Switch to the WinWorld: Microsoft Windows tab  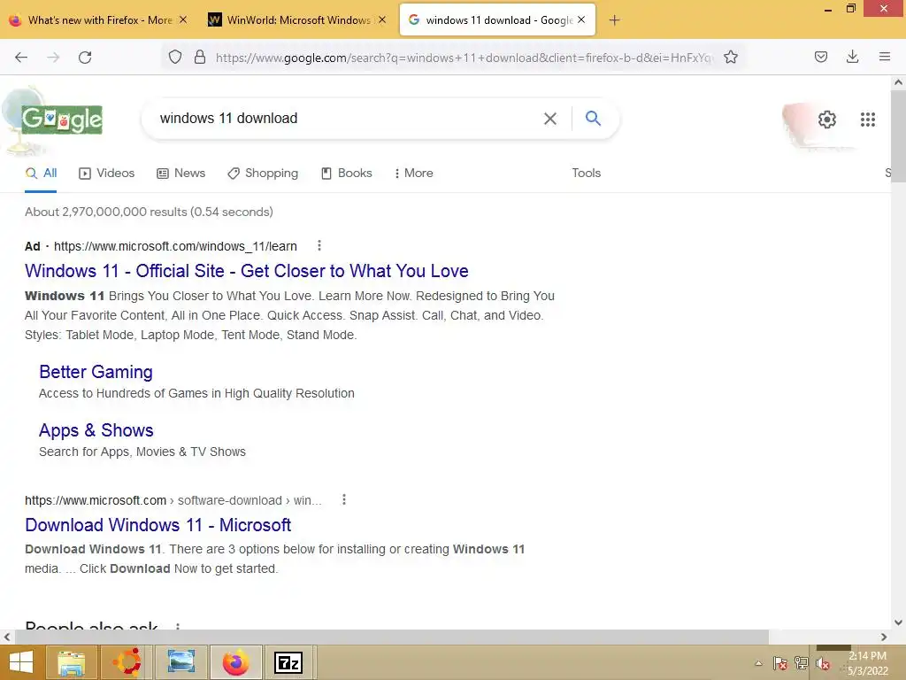[297, 20]
